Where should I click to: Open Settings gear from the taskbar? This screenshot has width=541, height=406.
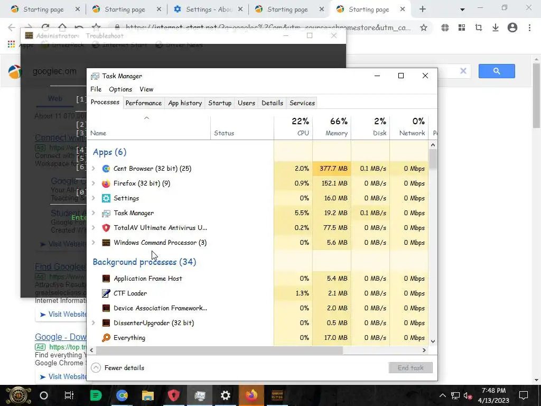tap(225, 395)
